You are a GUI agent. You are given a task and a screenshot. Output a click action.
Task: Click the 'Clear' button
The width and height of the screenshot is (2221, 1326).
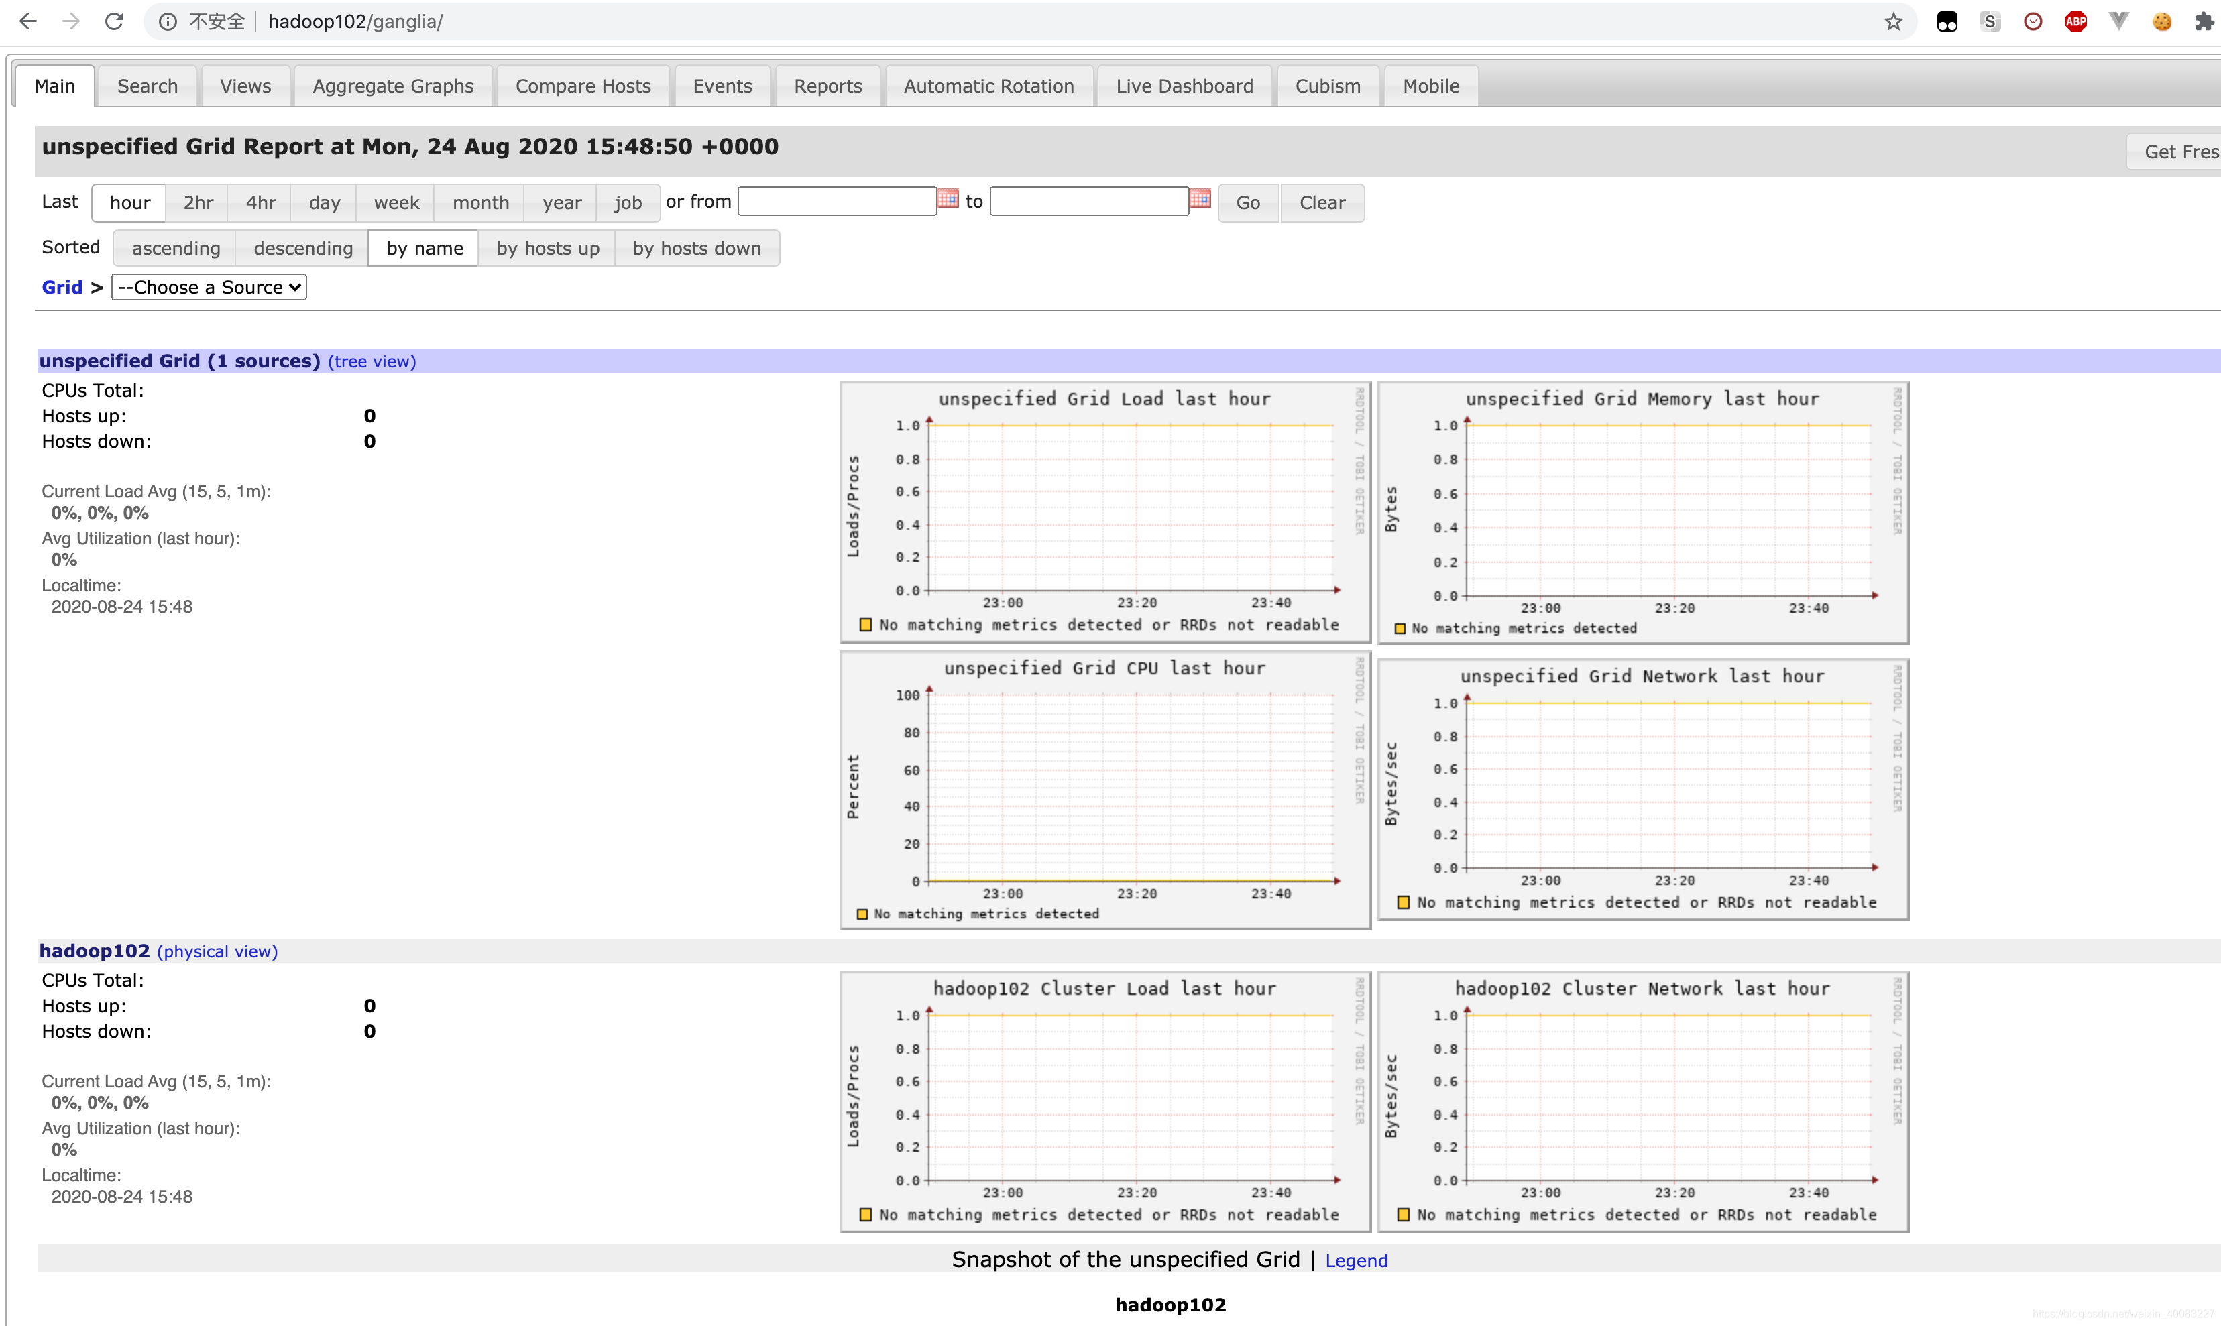click(1323, 202)
